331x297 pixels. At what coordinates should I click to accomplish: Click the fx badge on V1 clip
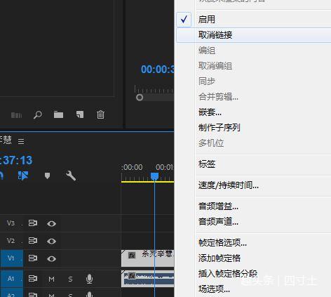(x=132, y=255)
